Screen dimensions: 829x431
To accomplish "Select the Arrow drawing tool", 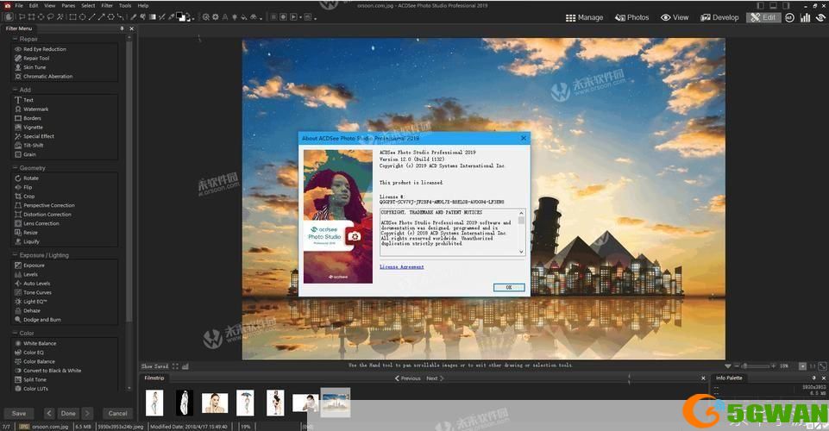I will [102, 17].
